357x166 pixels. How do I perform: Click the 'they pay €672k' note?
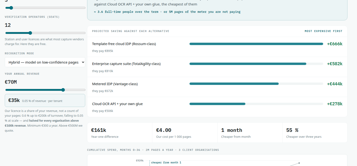pos(102,91)
